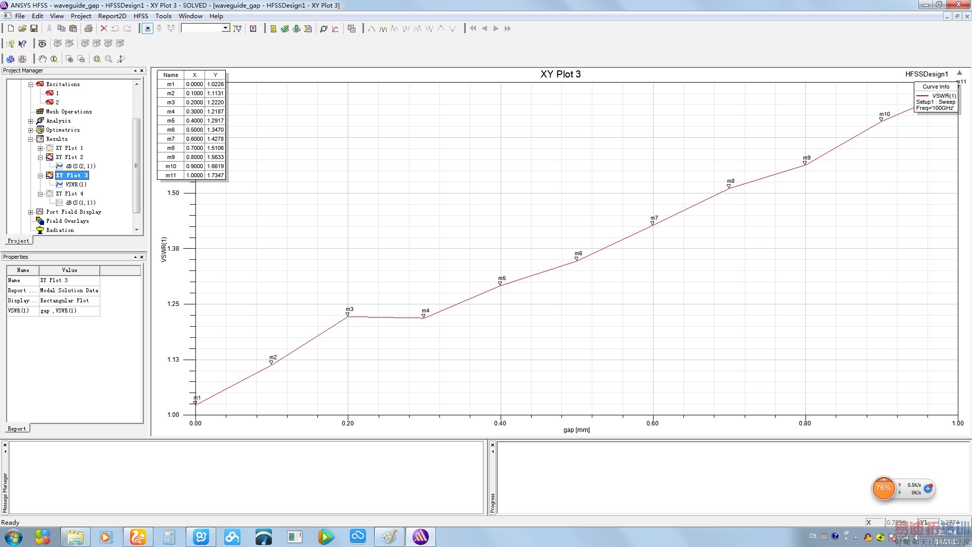Open the HFSS menu
Viewport: 972px width, 547px height.
(141, 16)
